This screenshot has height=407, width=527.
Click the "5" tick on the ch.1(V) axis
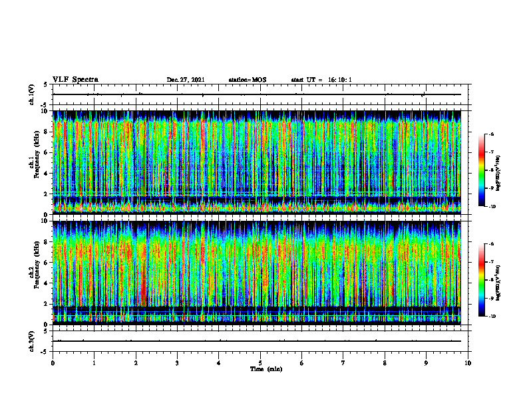pyautogui.click(x=45, y=84)
